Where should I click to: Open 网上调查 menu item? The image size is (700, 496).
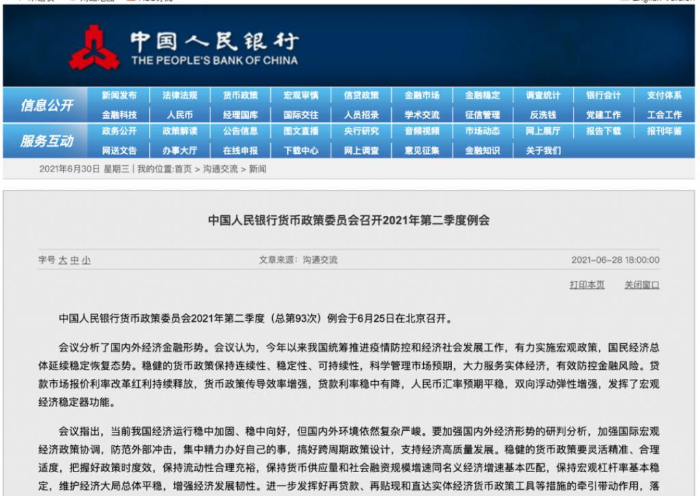(x=362, y=151)
